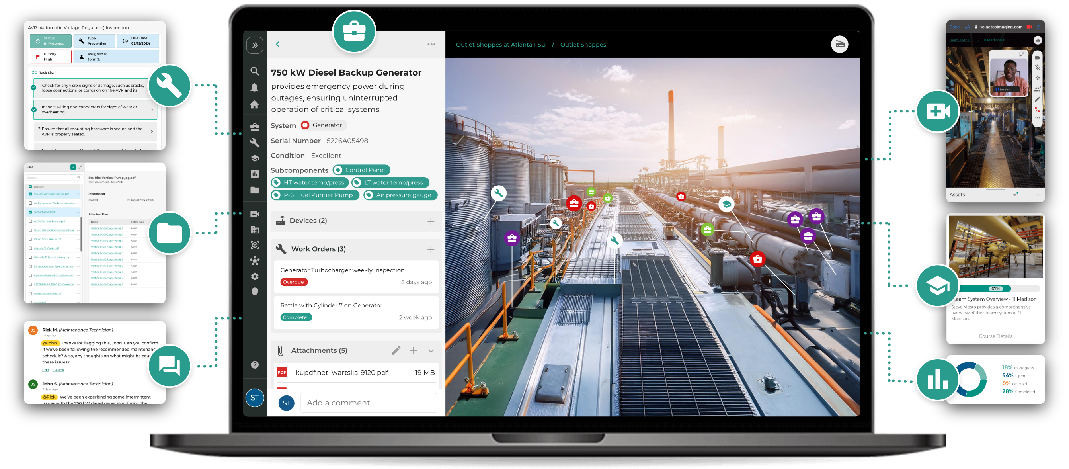Image resolution: width=1069 pixels, height=469 pixels.
Task: Open work orders wrench icon in sidebar
Action: [254, 143]
